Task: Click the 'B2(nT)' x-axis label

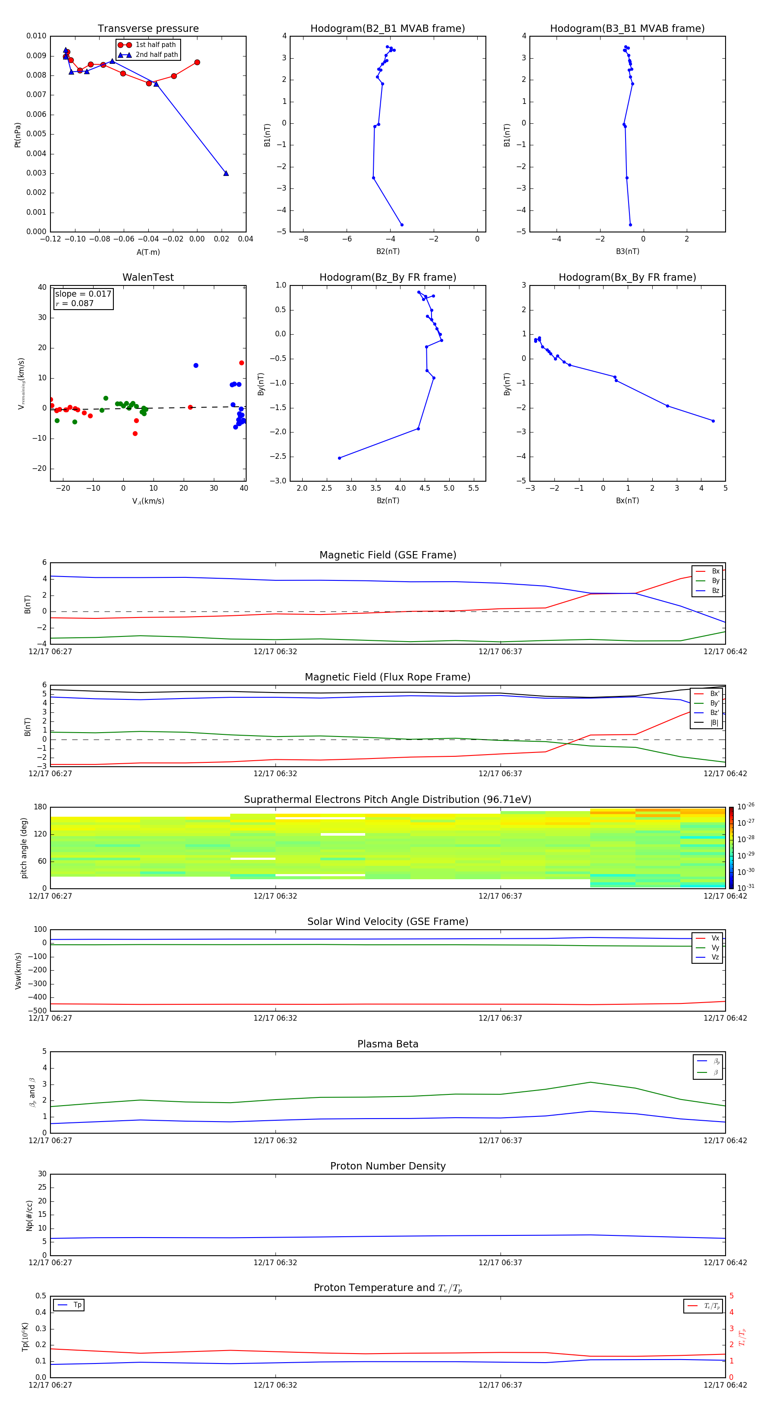Action: pyautogui.click(x=388, y=251)
